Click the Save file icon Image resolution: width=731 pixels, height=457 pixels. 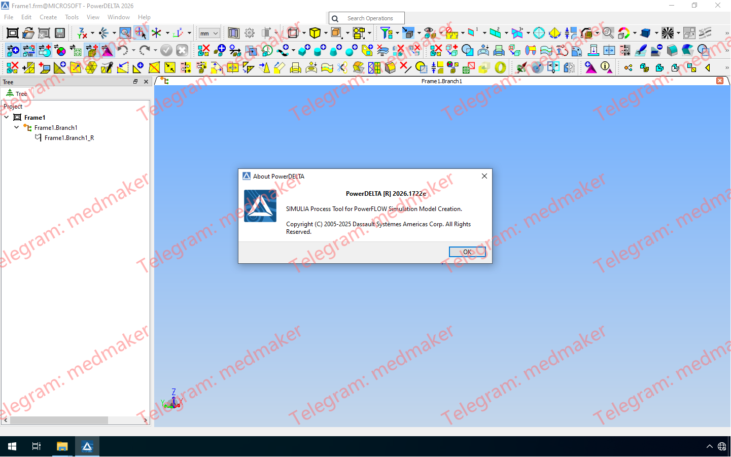tap(60, 32)
